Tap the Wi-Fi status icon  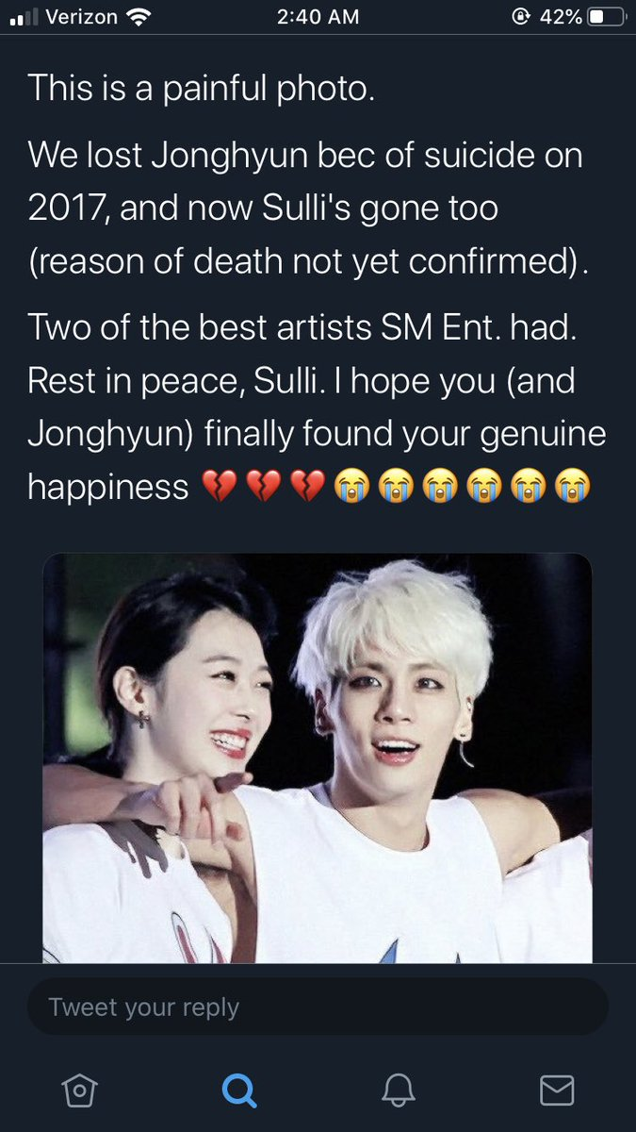click(x=138, y=16)
